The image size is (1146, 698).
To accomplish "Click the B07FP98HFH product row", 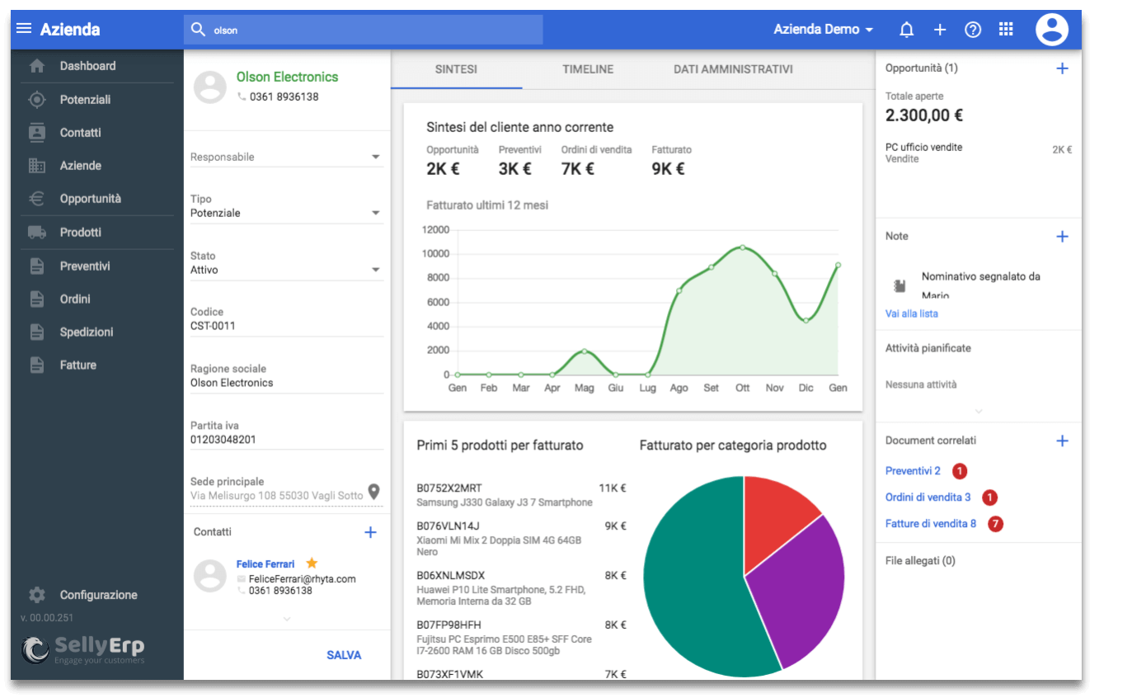I will [521, 638].
